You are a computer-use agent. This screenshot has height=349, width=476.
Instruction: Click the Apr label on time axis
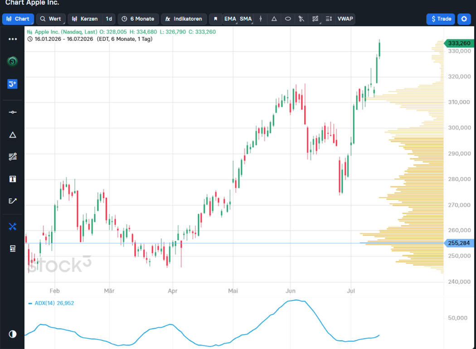(x=172, y=291)
